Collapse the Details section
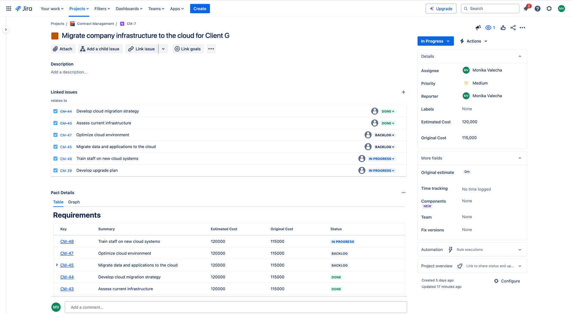572x314 pixels. 520,57
